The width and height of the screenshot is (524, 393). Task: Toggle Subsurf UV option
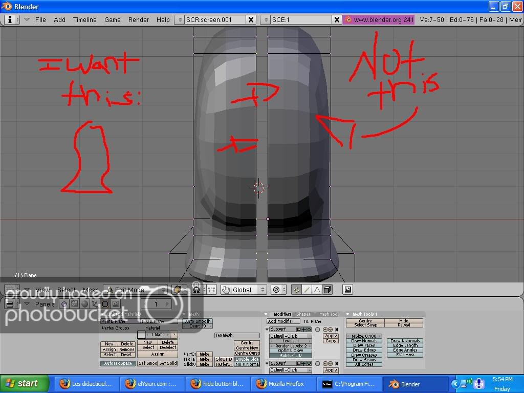(x=291, y=356)
